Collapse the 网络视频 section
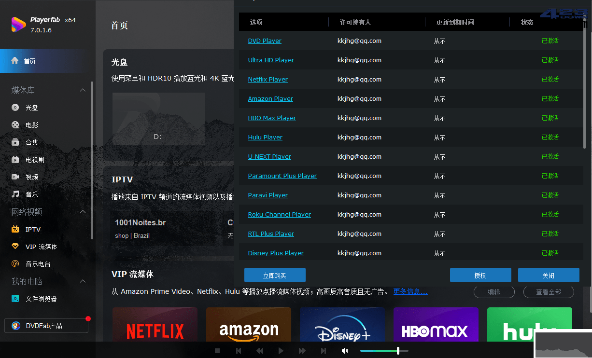This screenshot has height=358, width=592. 83,212
